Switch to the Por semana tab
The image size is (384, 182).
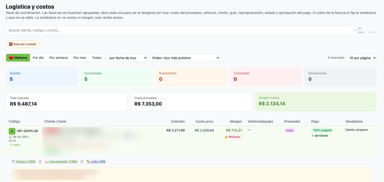click(58, 58)
